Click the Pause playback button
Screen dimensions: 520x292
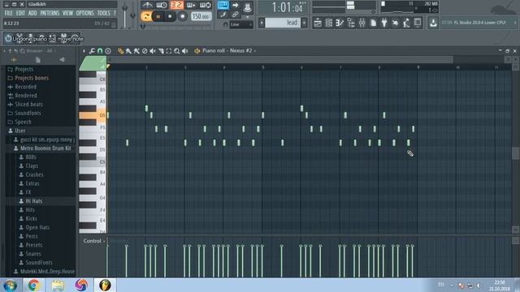coord(158,16)
